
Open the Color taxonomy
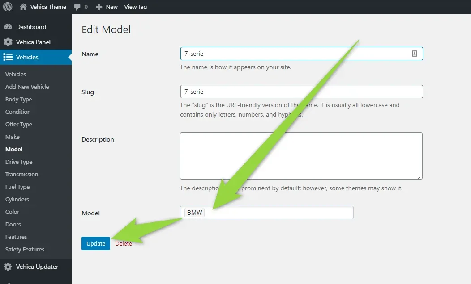[13, 212]
